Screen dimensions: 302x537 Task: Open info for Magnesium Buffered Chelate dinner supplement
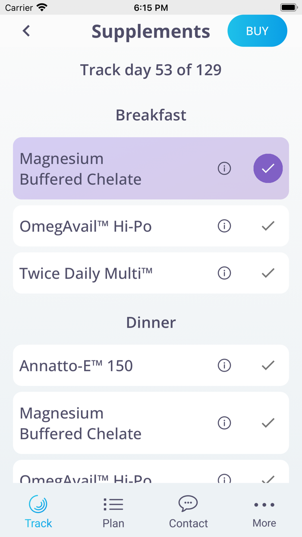[x=224, y=423]
